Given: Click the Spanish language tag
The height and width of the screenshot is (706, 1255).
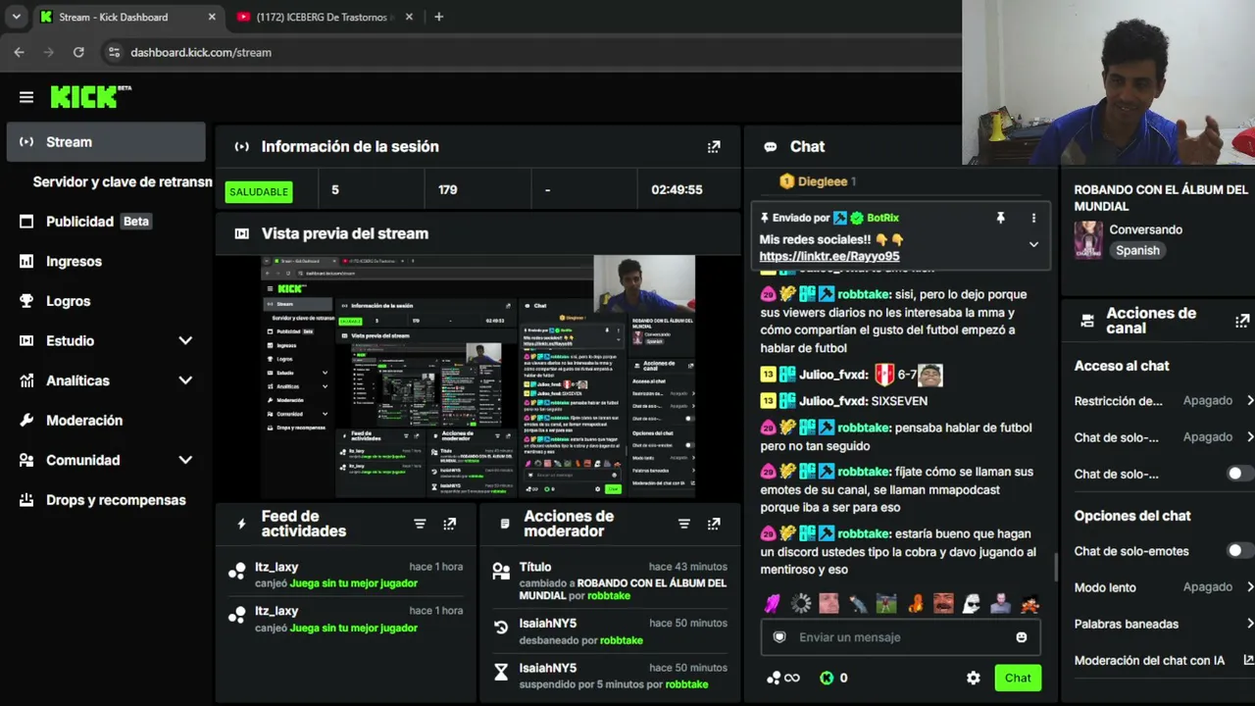Looking at the screenshot, I should (1137, 250).
